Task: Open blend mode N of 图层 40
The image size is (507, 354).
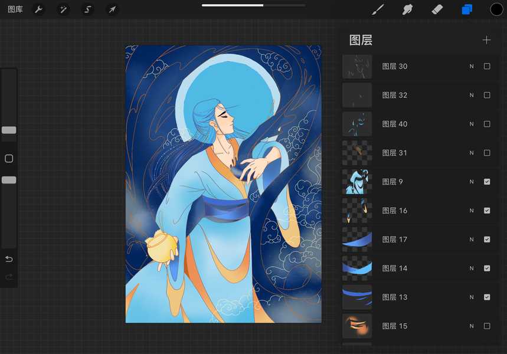Action: [x=472, y=124]
